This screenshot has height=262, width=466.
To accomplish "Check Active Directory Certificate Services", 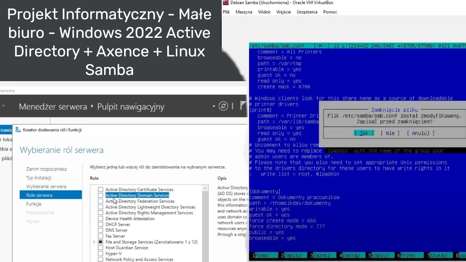I will (x=100, y=190).
